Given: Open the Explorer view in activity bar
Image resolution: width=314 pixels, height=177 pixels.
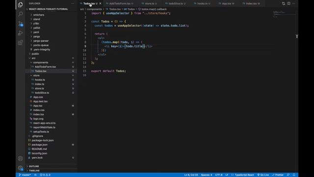Looking at the screenshot, I should coord(20,4).
